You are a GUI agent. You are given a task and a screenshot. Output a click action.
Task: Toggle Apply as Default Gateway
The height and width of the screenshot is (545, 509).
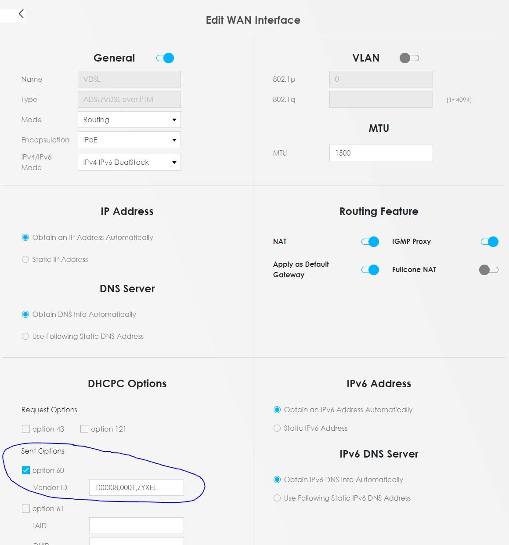(370, 270)
